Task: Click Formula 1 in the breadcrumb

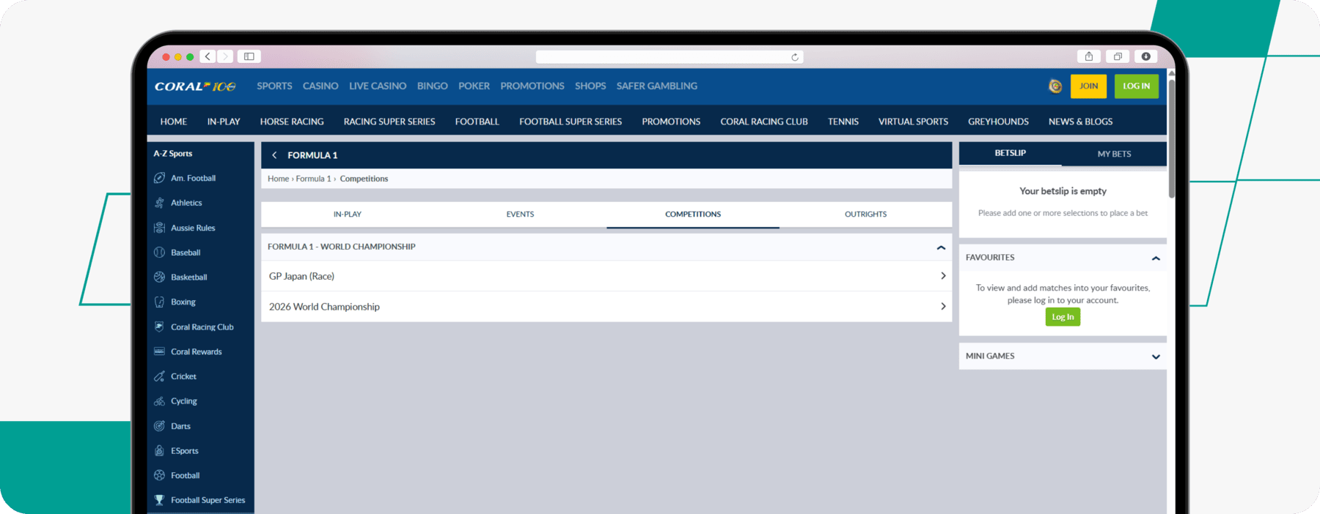Action: coord(313,179)
